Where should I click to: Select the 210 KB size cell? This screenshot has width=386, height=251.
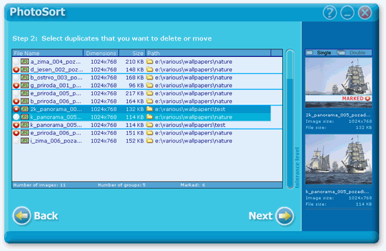coord(135,62)
